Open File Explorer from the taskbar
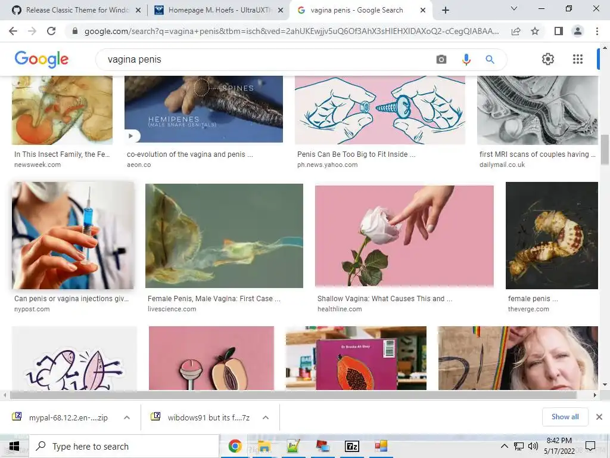Viewport: 610px width, 458px height. (264, 446)
